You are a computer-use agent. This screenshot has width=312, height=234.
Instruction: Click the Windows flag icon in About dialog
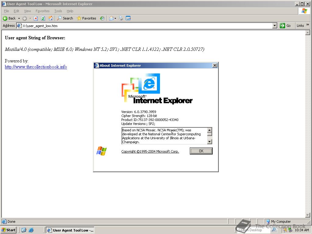101,151
